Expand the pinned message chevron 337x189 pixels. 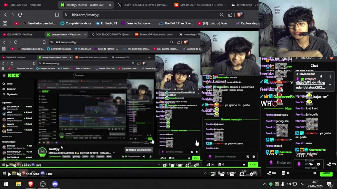click(x=330, y=85)
